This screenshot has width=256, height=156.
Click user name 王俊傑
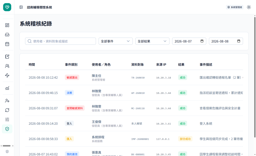(97, 122)
